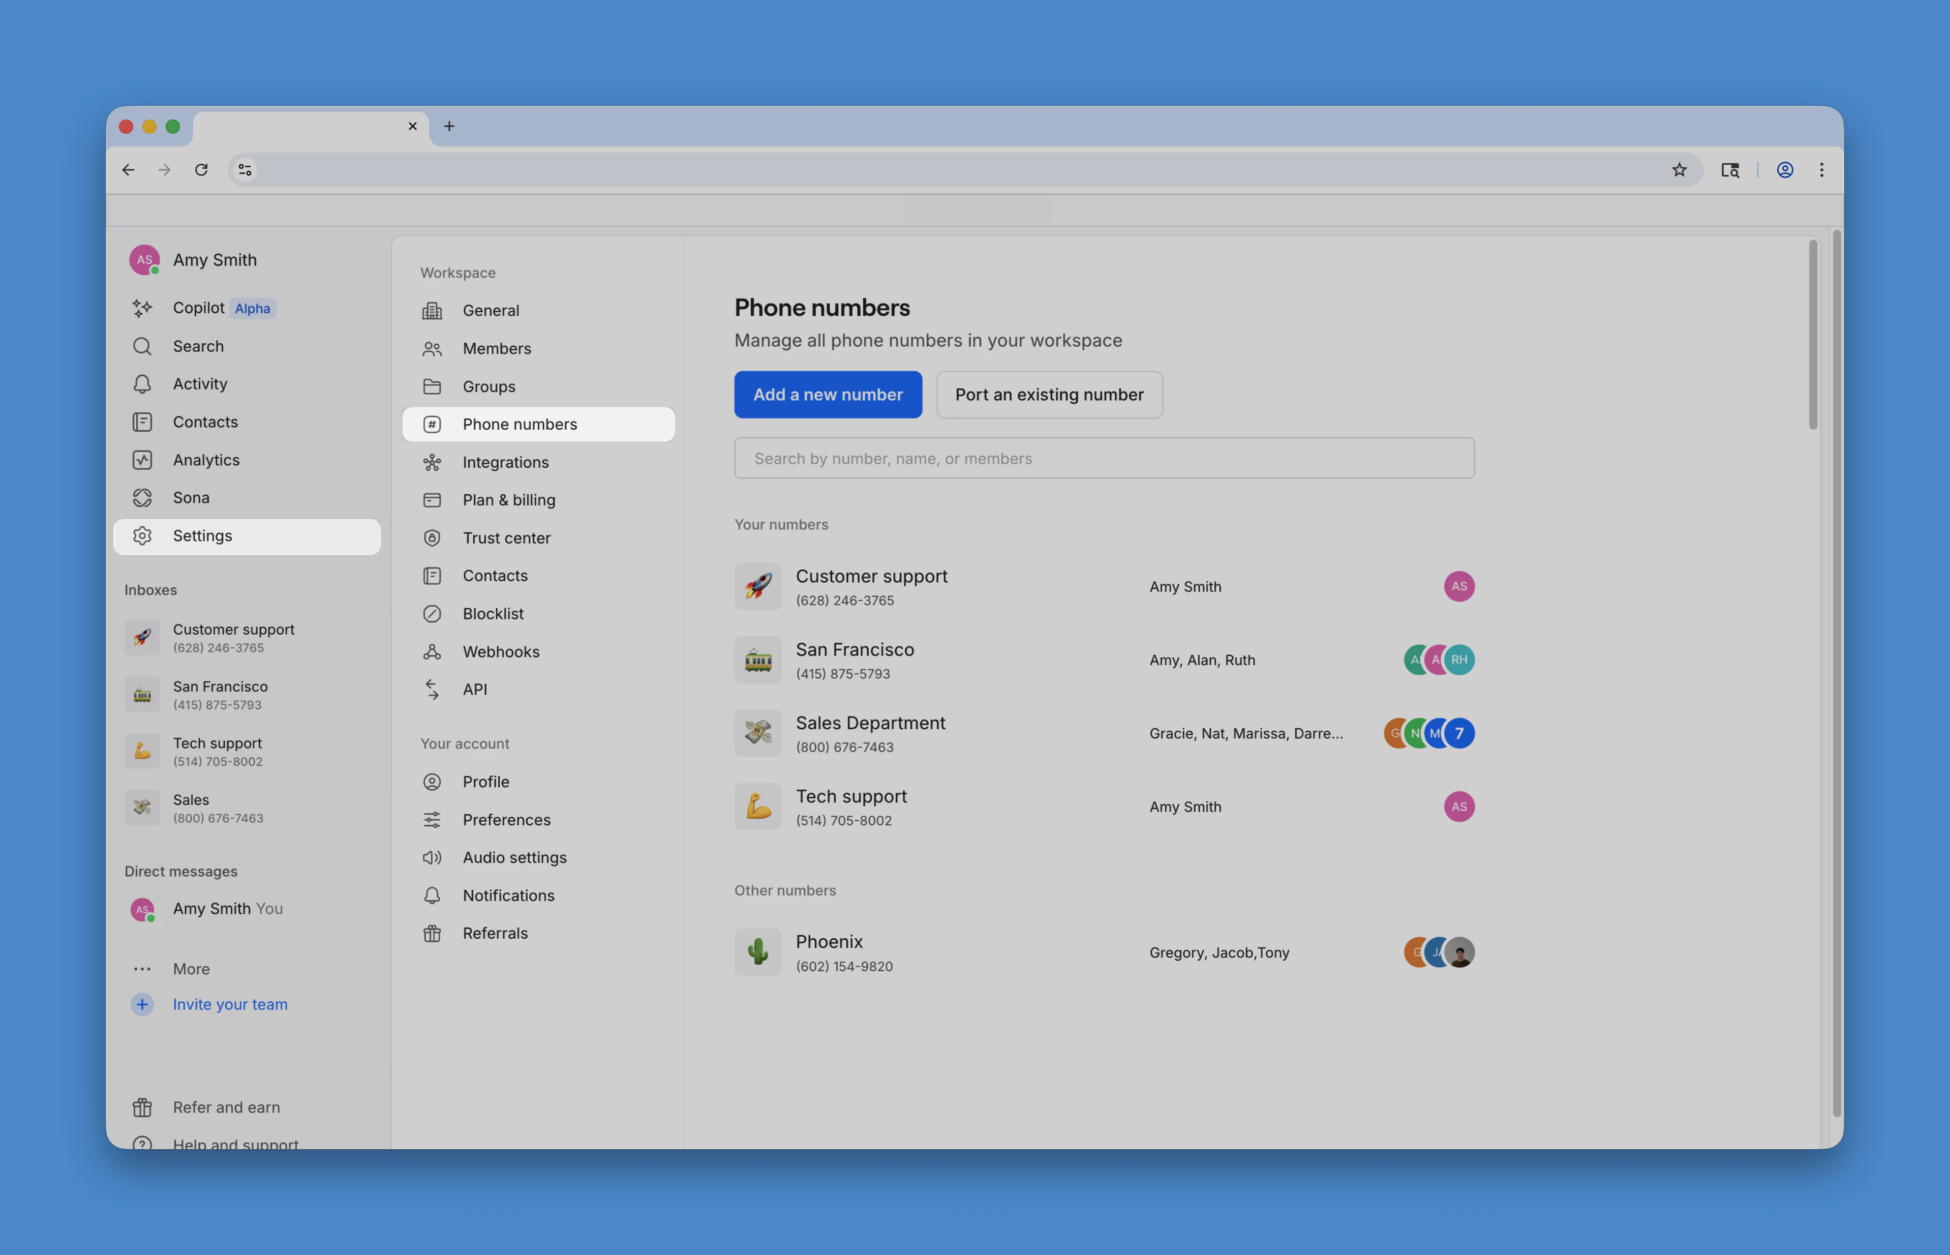This screenshot has width=1950, height=1255.
Task: Click Port an existing number button
Action: (1049, 395)
